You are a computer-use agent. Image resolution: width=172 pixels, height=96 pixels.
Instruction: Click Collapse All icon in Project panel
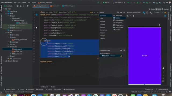click(x=24, y=6)
